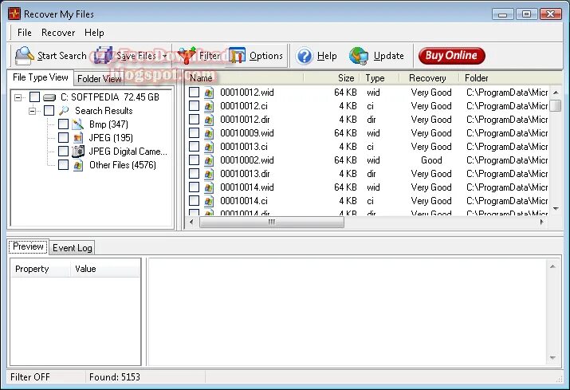
Task: Open the Help menu in menu bar
Action: pyautogui.click(x=94, y=33)
